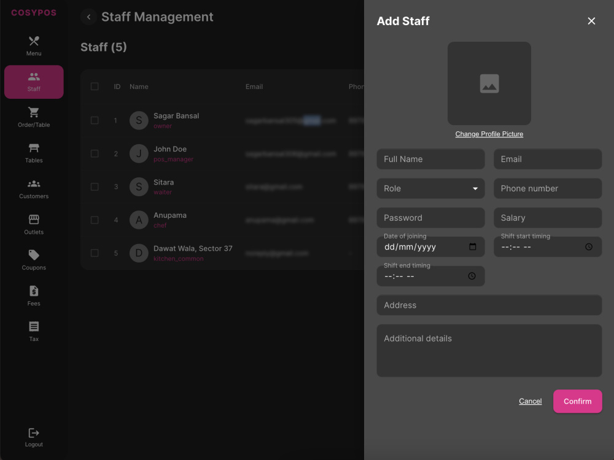Select Sitara's row checkbox

pyautogui.click(x=95, y=187)
